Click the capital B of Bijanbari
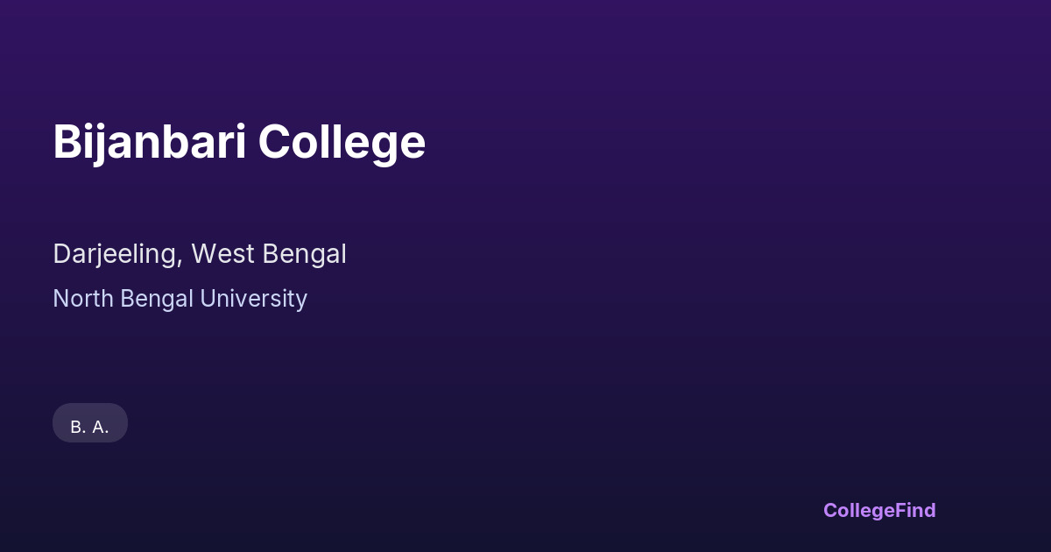Viewport: 1051px width, 552px height. click(x=67, y=142)
